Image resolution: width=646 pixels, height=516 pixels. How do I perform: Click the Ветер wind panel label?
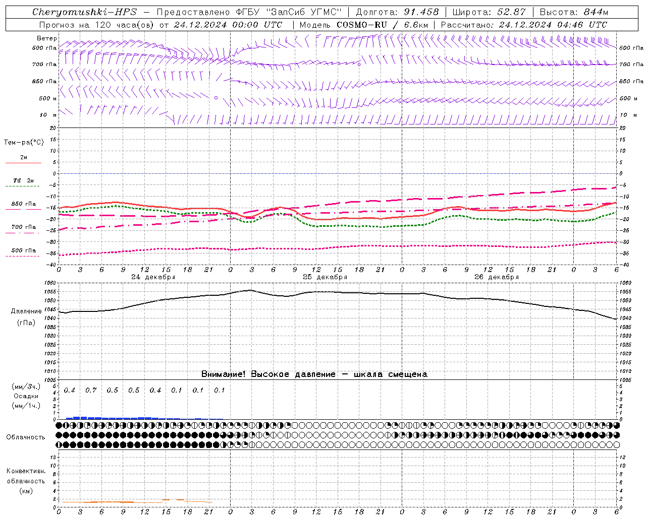46,38
